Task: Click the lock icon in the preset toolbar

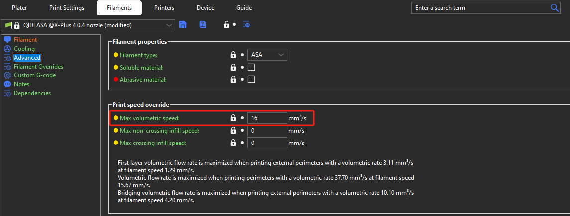Action: 227,24
